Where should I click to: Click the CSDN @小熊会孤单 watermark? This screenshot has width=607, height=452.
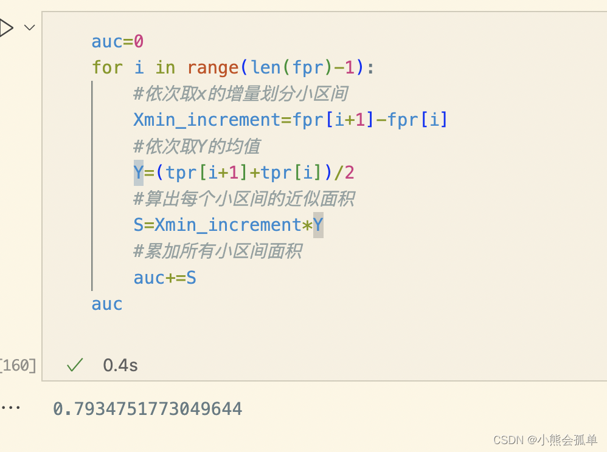click(545, 440)
